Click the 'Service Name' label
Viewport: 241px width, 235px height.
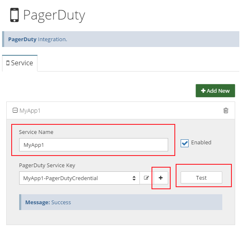point(36,132)
